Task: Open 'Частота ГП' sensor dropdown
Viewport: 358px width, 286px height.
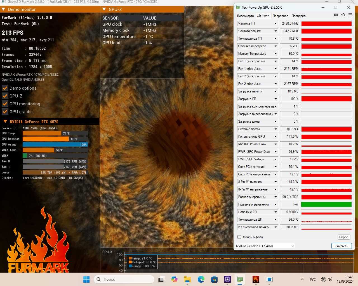Action: coord(275,23)
